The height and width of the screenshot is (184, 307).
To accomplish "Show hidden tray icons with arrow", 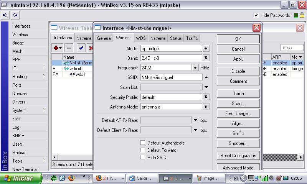I will 243,178.
